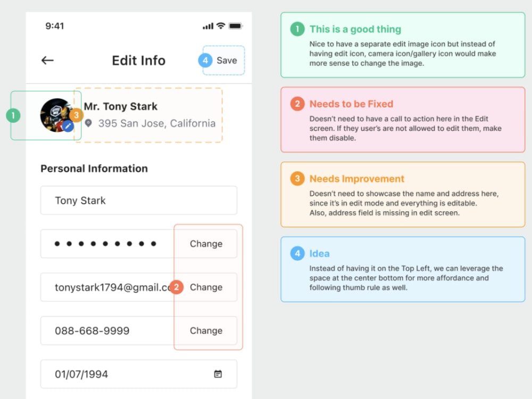532x399 pixels.
Task: Click the 'Idea' heading in blue card
Action: (319, 253)
